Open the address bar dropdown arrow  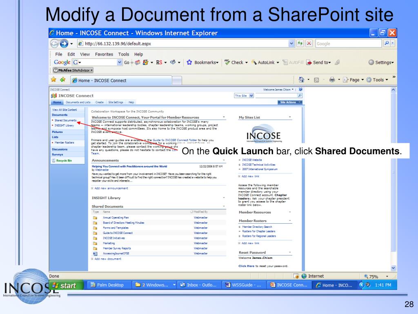[291, 43]
